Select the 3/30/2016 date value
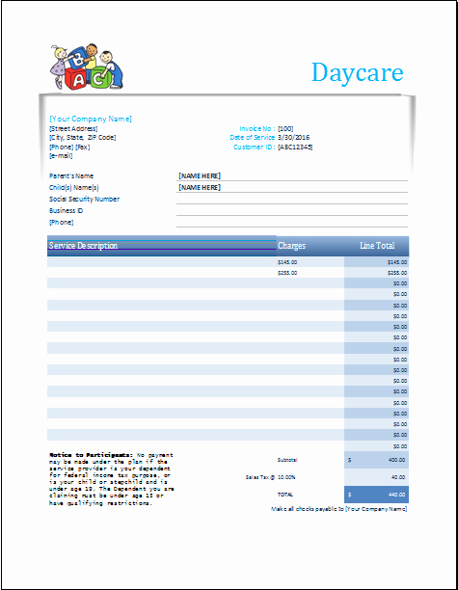This screenshot has width=458, height=590. [293, 138]
